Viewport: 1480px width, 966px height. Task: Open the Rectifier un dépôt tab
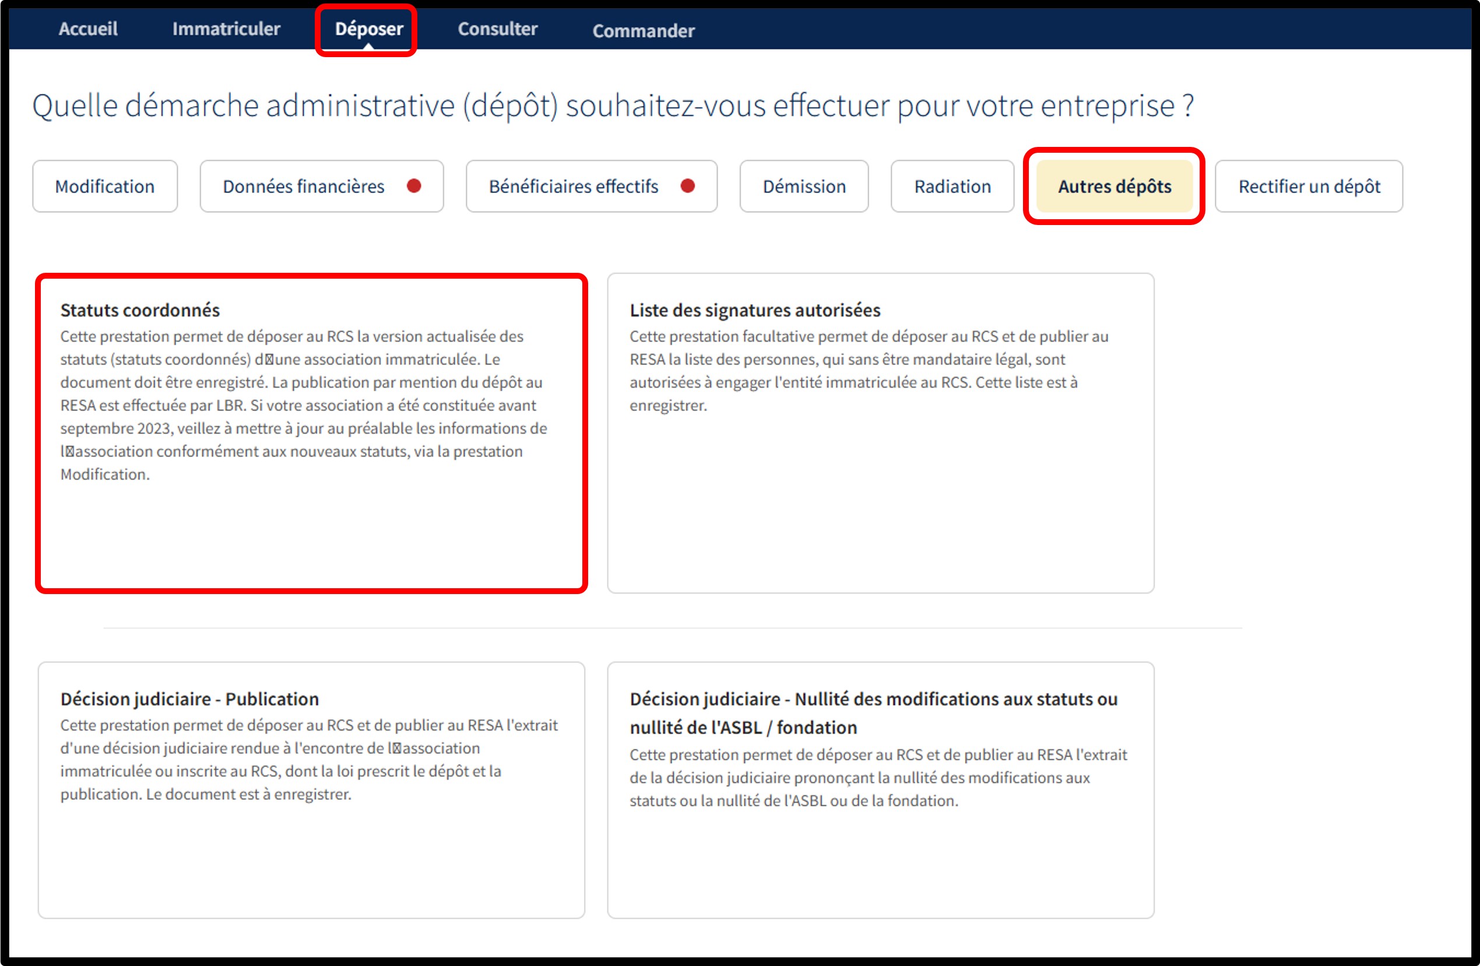[1309, 186]
